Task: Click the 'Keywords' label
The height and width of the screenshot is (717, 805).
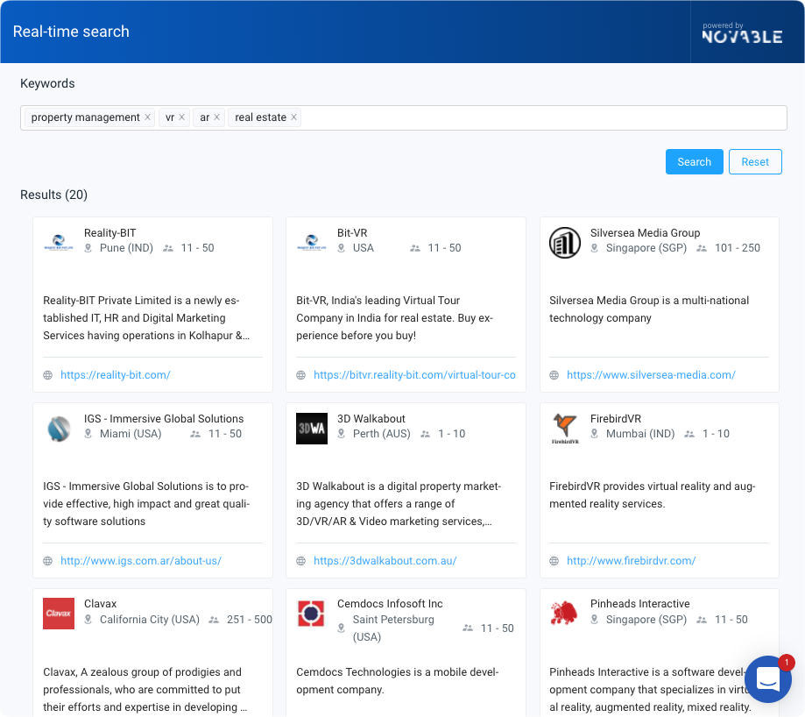Action: [x=47, y=83]
